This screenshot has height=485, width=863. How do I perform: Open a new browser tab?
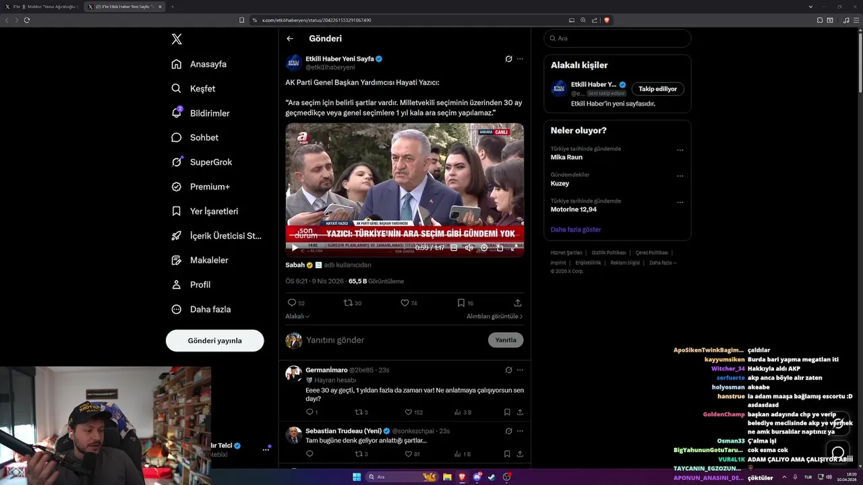click(172, 7)
